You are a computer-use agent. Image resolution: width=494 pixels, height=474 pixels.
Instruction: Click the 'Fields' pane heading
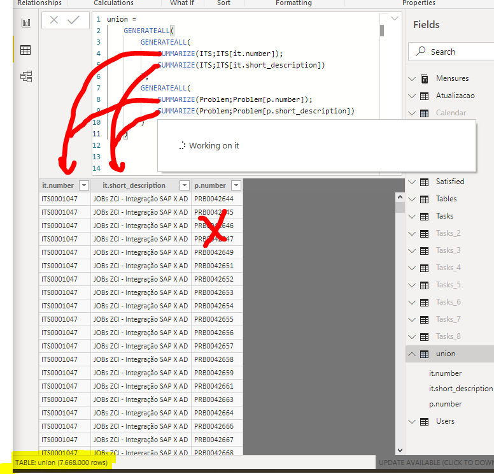pos(427,25)
